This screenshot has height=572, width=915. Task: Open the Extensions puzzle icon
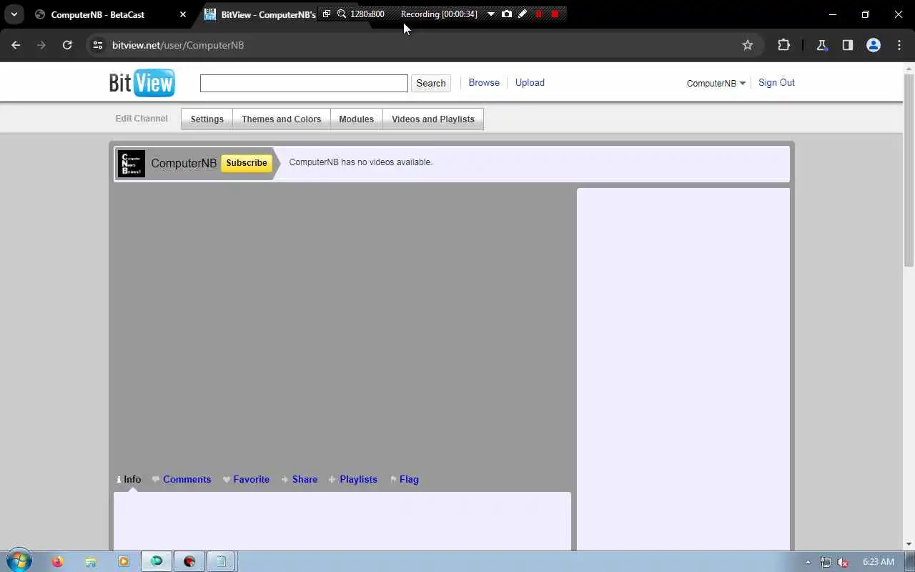[783, 45]
